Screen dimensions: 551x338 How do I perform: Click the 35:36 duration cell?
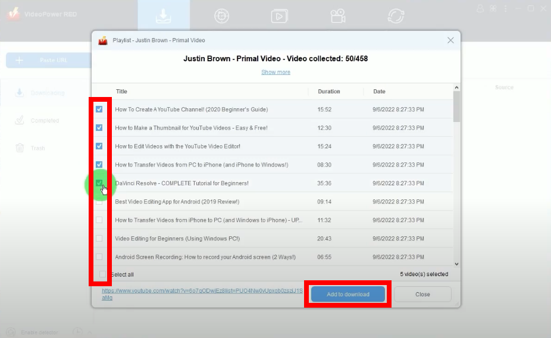324,183
